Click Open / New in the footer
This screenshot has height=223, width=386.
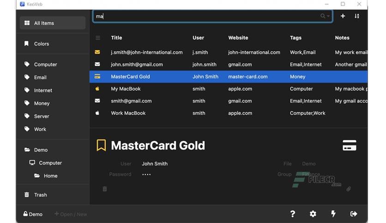tap(71, 214)
